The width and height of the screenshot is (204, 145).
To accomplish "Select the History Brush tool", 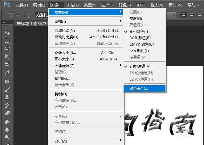I will pyautogui.click(x=7, y=105).
